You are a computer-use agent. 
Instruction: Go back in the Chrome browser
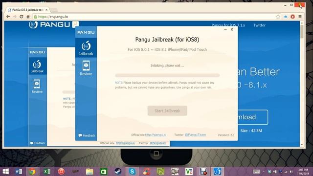click(8, 17)
